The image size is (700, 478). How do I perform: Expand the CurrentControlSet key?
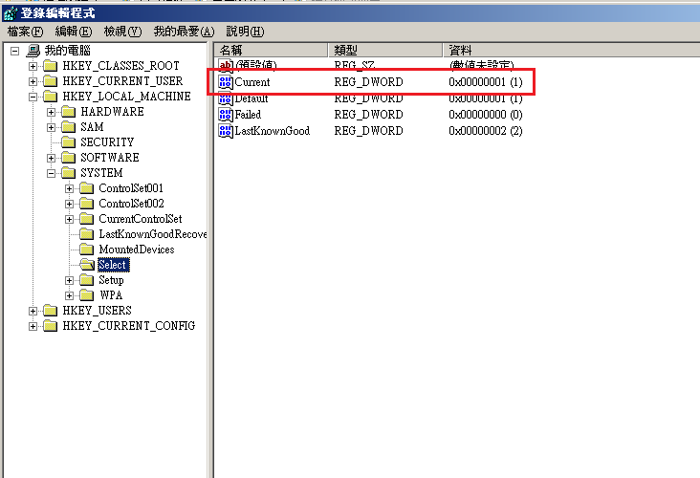69,219
